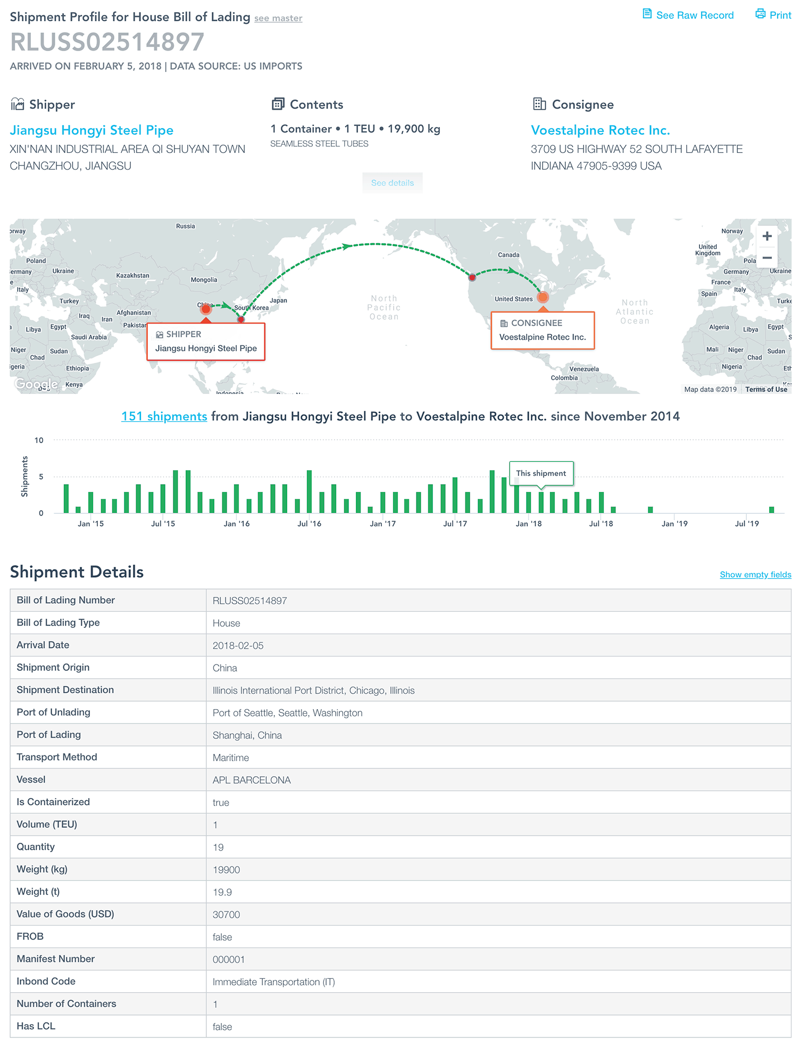Click the FROB row label

(x=30, y=936)
